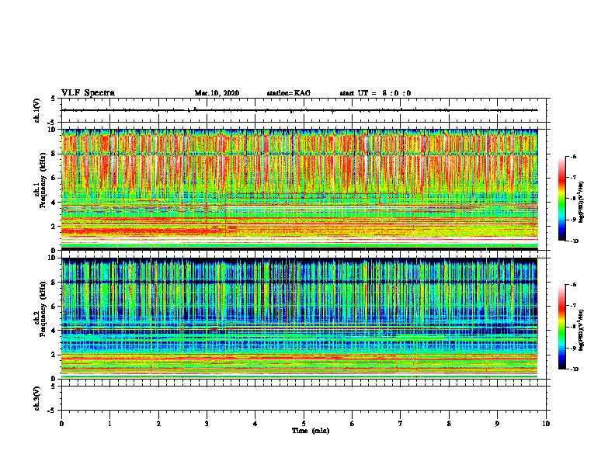
Task: Click the time axis tick label "9"
Action: click(497, 423)
